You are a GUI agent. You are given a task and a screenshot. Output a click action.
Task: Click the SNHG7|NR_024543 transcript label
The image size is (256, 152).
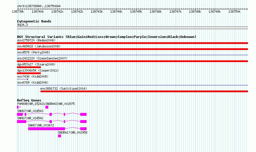pos(30,111)
